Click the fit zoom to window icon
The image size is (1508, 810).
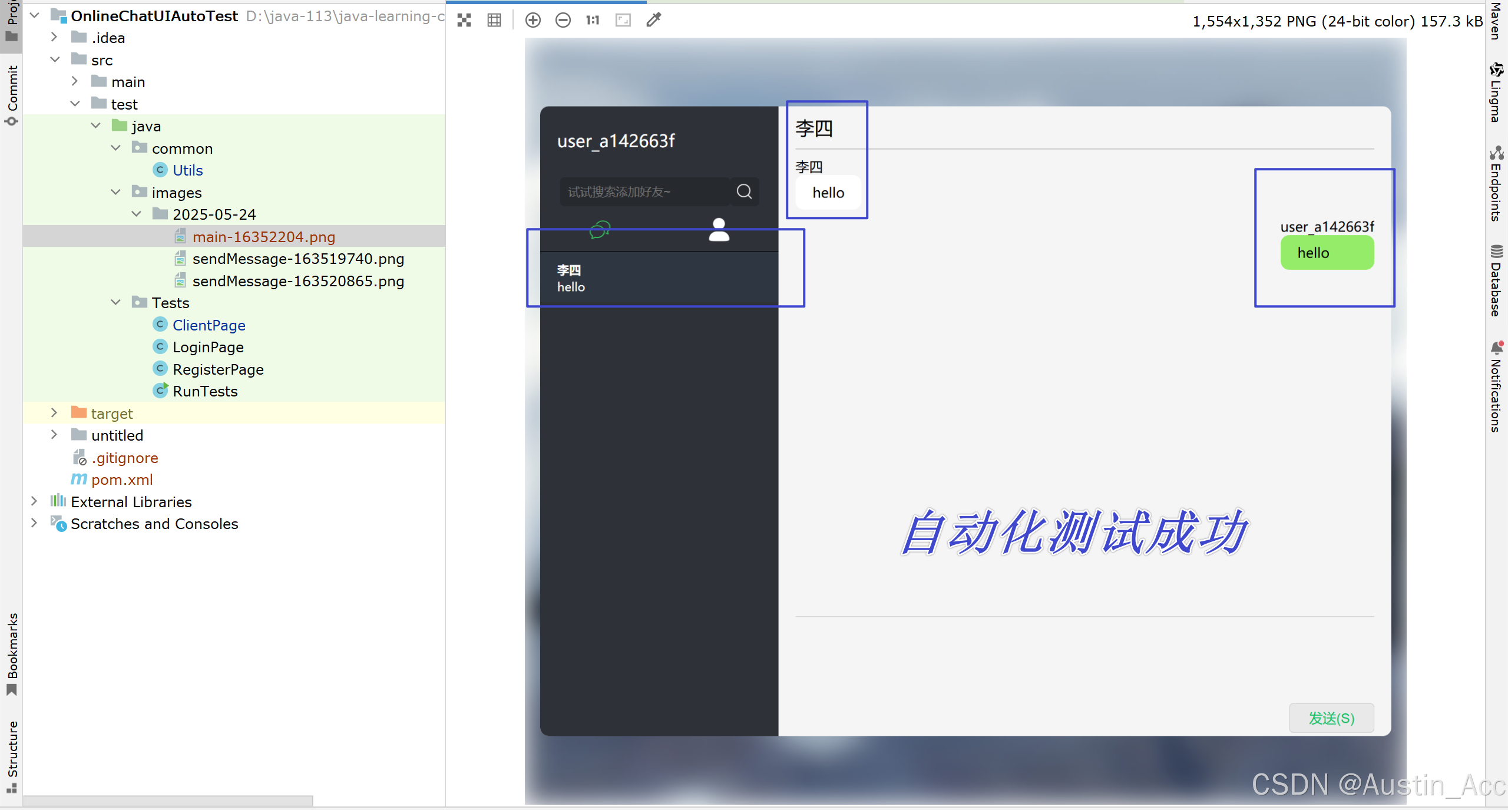point(623,21)
